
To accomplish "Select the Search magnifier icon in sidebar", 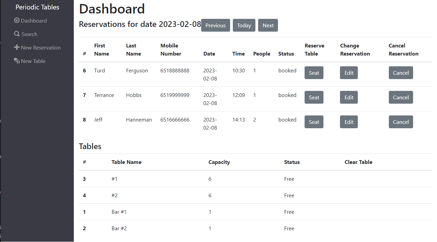I will (17, 34).
